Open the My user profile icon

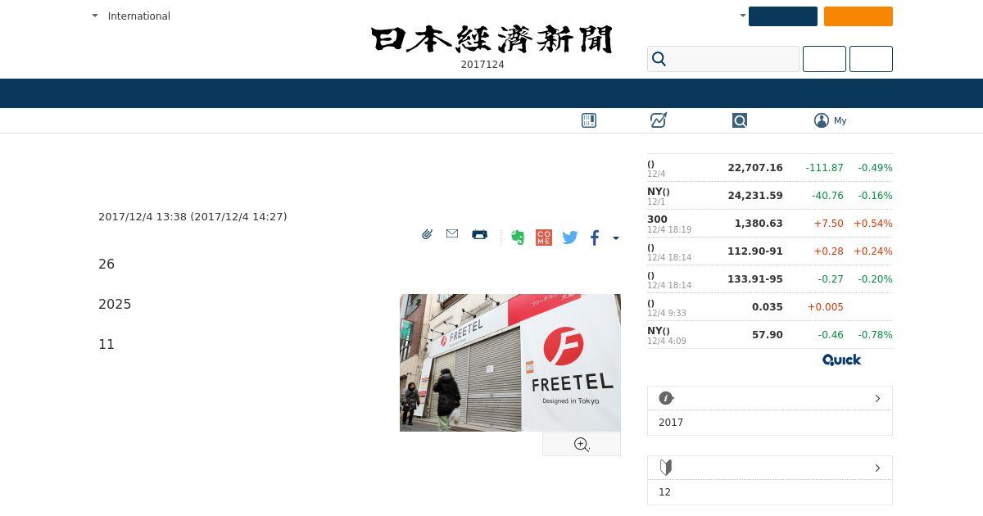pos(822,120)
